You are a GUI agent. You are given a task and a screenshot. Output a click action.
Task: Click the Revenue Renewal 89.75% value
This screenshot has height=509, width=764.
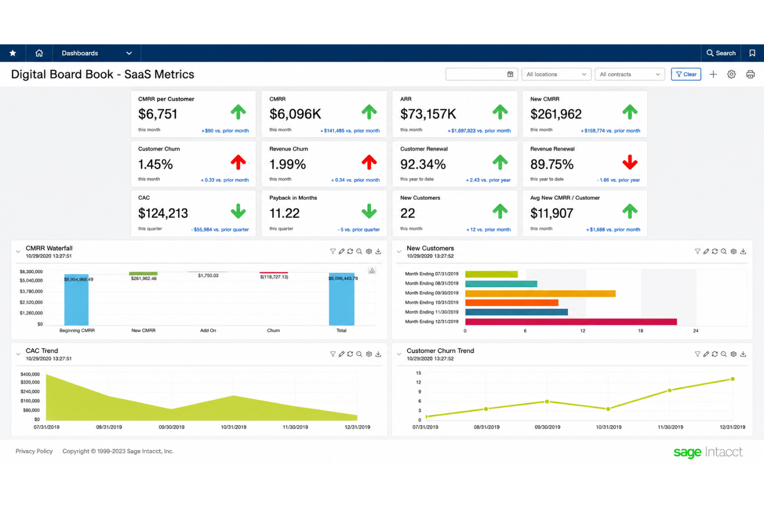coord(552,165)
